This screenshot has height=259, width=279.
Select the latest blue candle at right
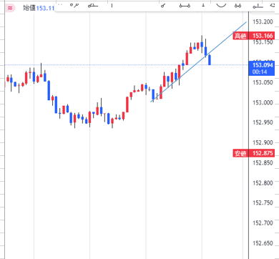point(210,60)
